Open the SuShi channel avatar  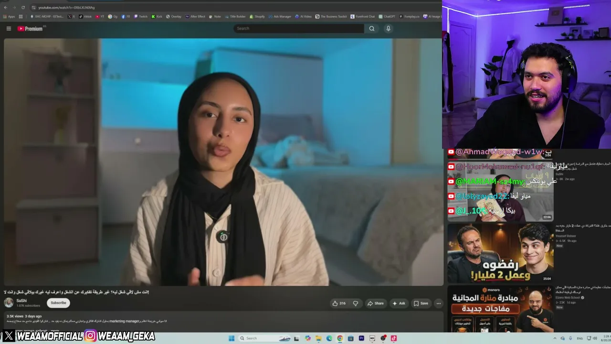point(9,302)
